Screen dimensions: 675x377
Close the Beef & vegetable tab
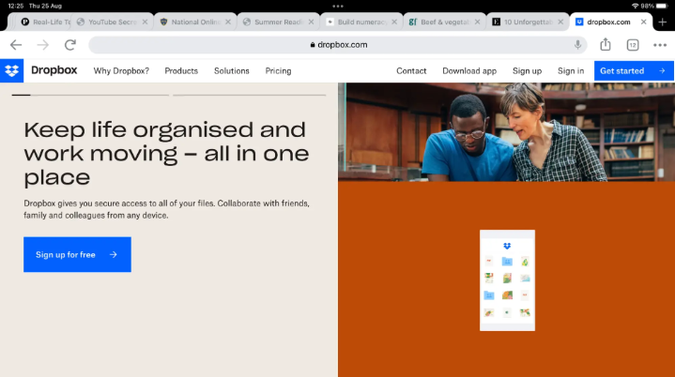tap(477, 22)
